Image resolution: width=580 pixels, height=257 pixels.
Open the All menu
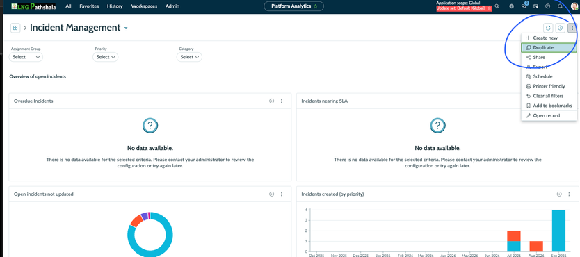(68, 6)
